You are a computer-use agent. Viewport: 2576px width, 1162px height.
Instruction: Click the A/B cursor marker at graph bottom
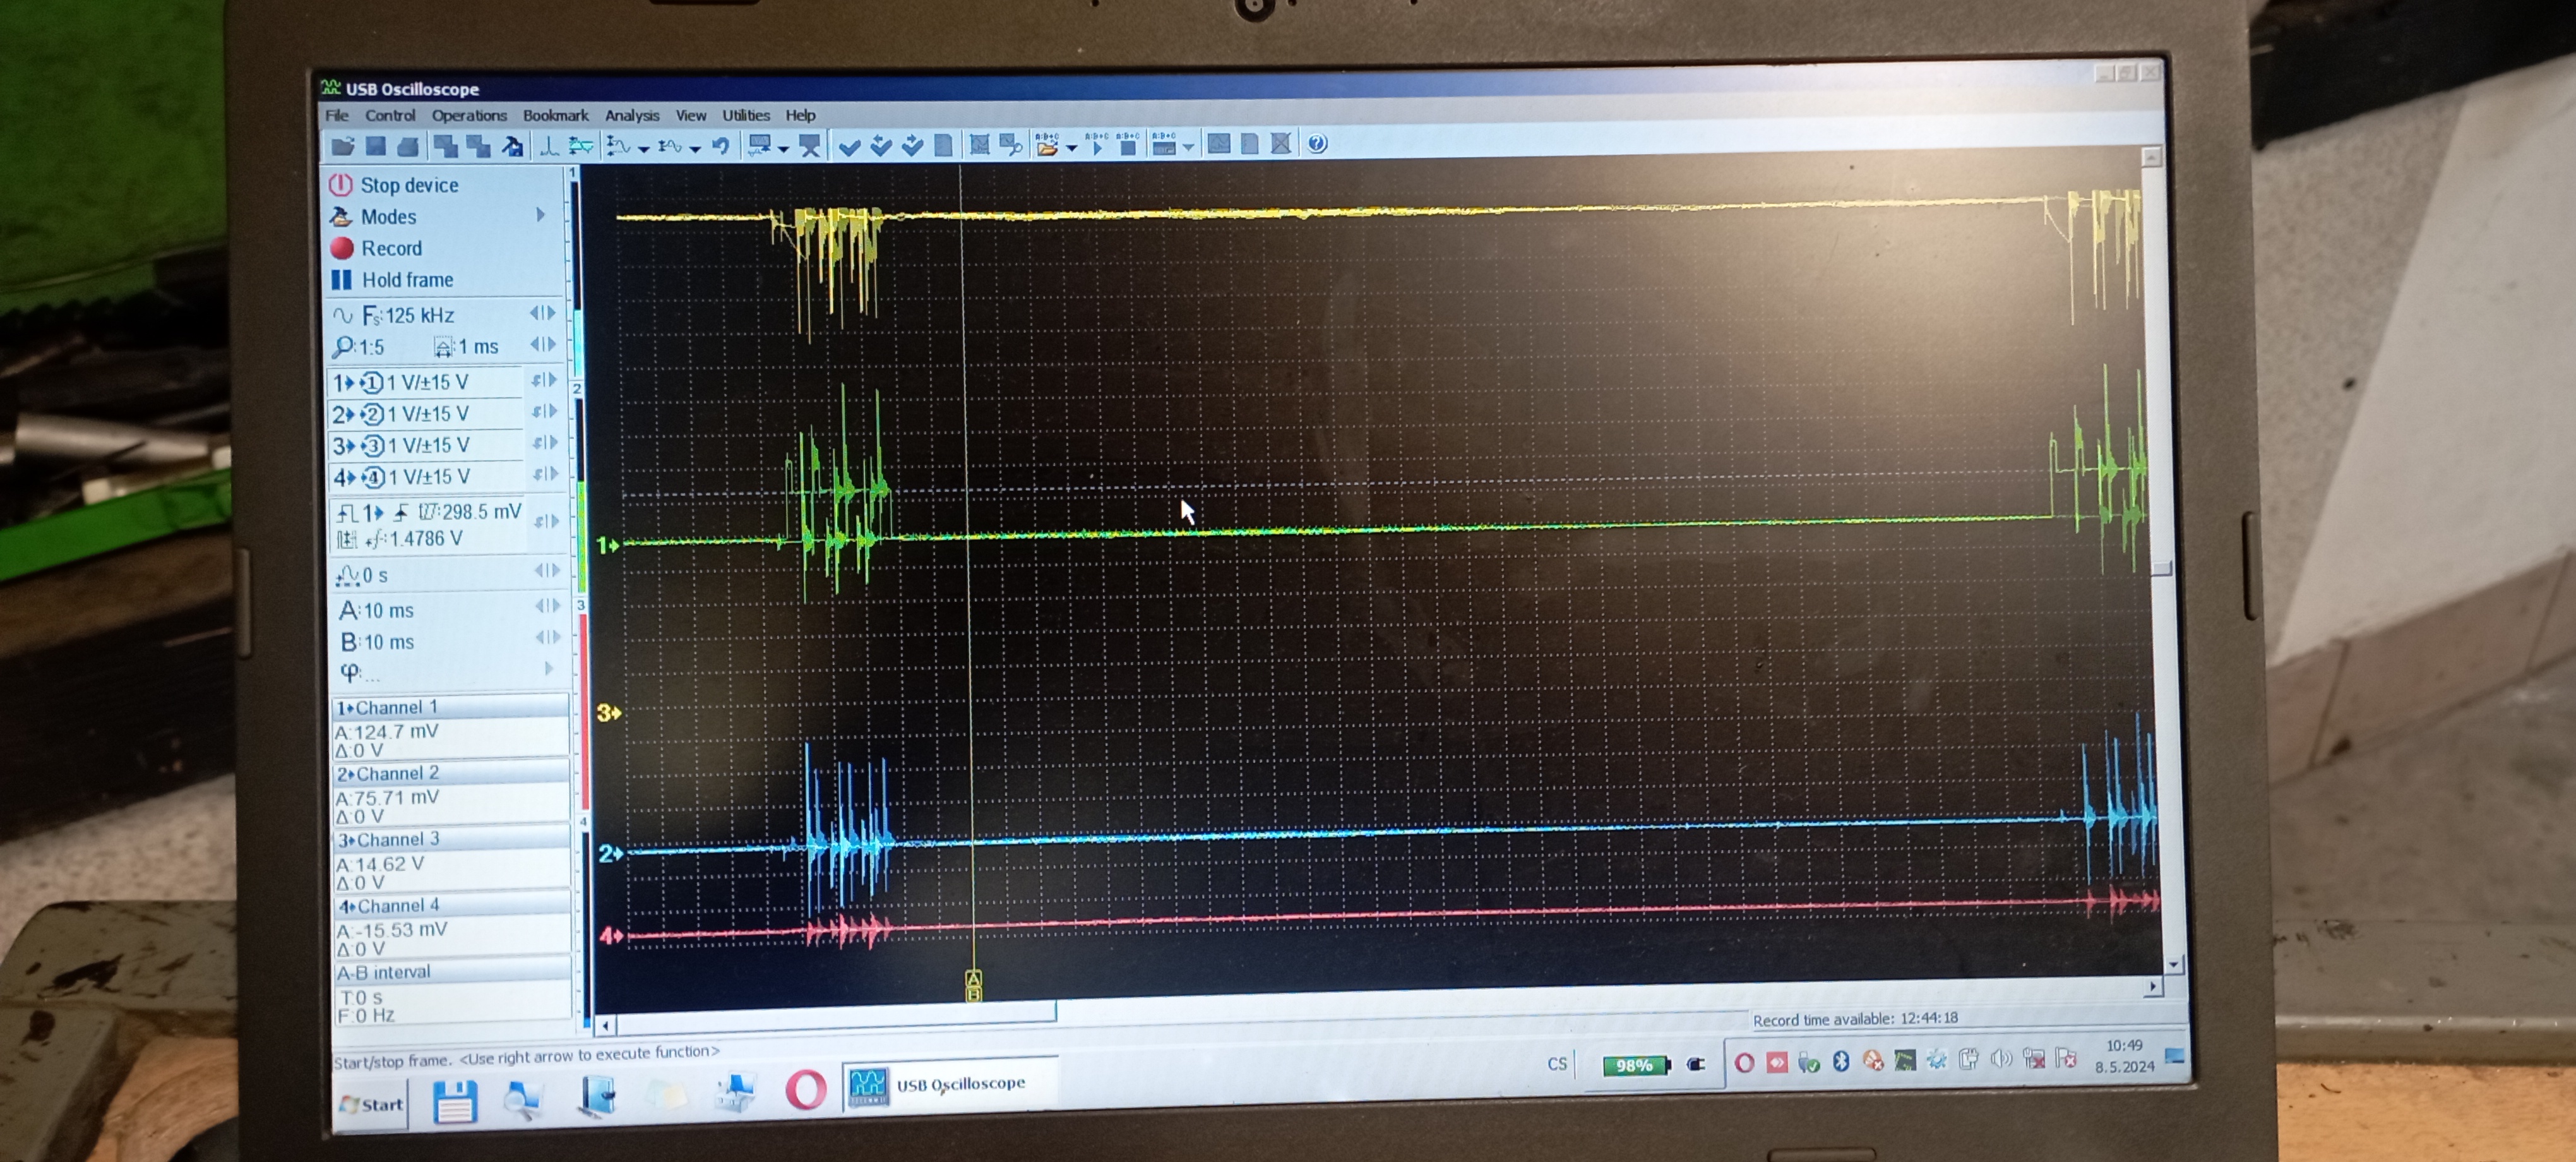point(973,985)
